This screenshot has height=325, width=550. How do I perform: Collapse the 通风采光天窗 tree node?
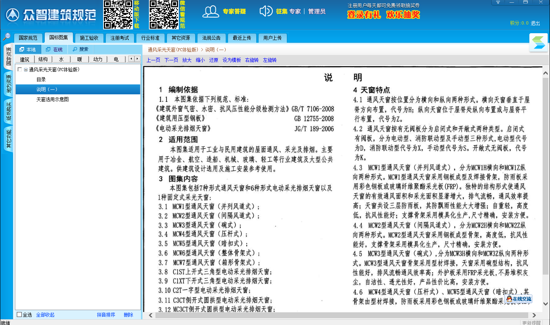(26, 70)
